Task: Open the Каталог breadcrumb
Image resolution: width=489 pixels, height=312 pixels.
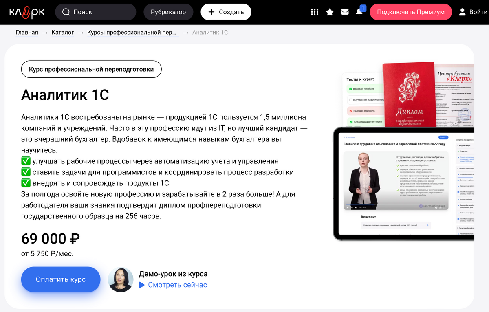Action: [x=63, y=32]
